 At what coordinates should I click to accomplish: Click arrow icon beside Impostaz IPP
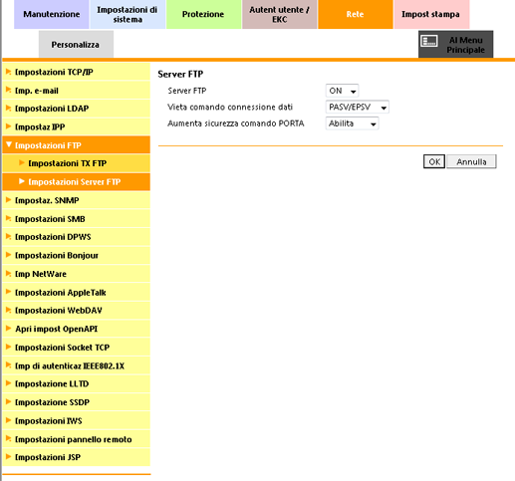9,125
